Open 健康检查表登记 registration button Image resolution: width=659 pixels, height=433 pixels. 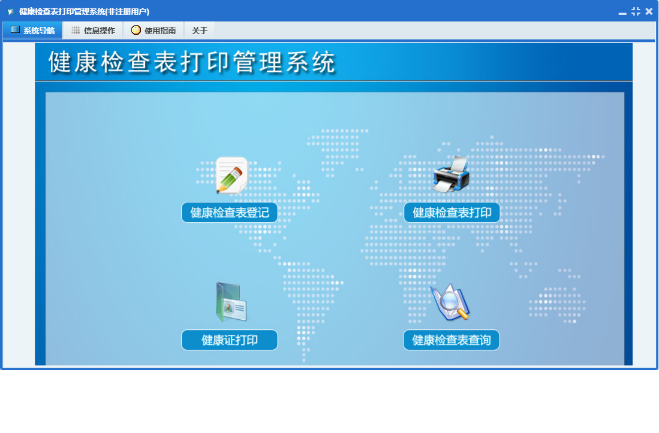point(230,213)
